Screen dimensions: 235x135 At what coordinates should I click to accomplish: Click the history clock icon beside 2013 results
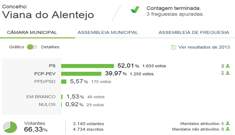pos(174,47)
